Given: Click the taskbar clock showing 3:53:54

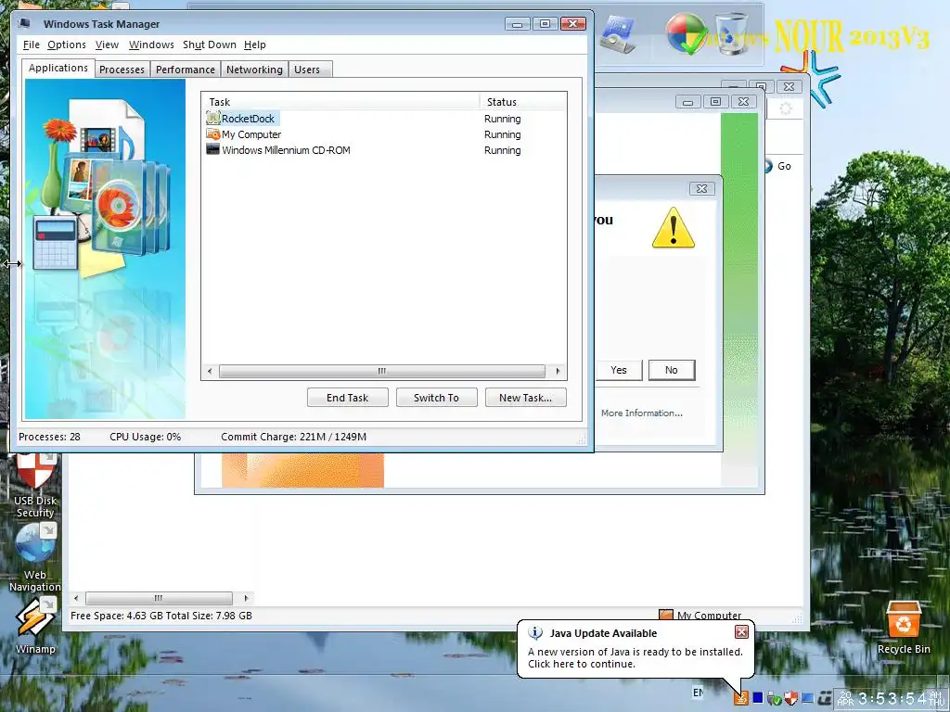Looking at the screenshot, I should click(892, 699).
